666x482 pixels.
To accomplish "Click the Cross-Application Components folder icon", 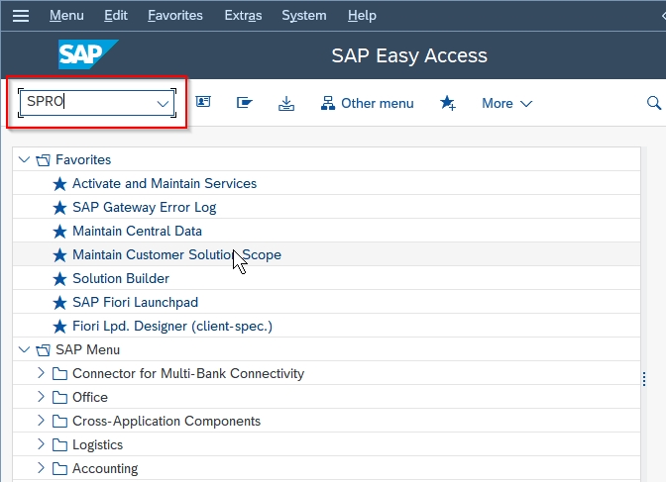I will point(59,422).
